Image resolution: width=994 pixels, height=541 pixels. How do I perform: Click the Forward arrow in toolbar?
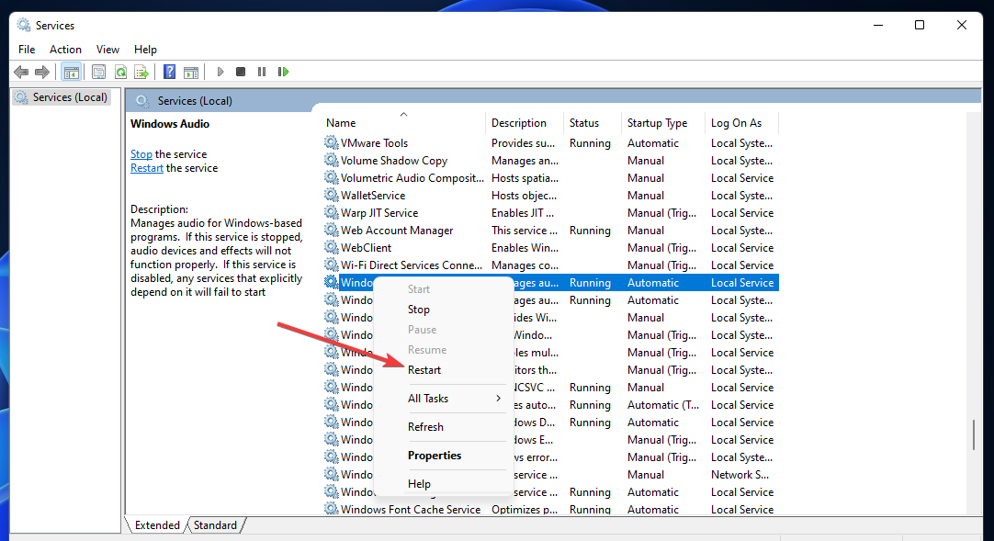(x=41, y=72)
